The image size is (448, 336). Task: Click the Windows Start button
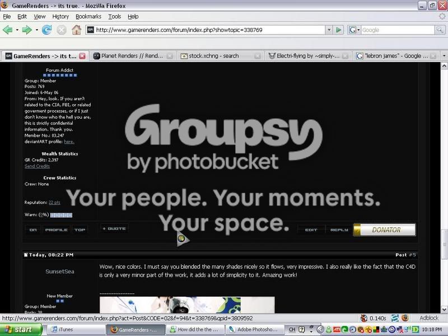click(21, 329)
